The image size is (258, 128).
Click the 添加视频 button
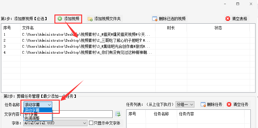tap(68, 19)
